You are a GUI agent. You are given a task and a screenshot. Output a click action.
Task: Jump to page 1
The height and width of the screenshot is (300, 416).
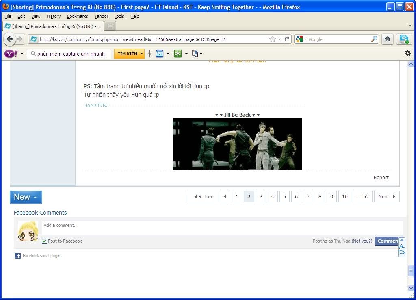[237, 196]
